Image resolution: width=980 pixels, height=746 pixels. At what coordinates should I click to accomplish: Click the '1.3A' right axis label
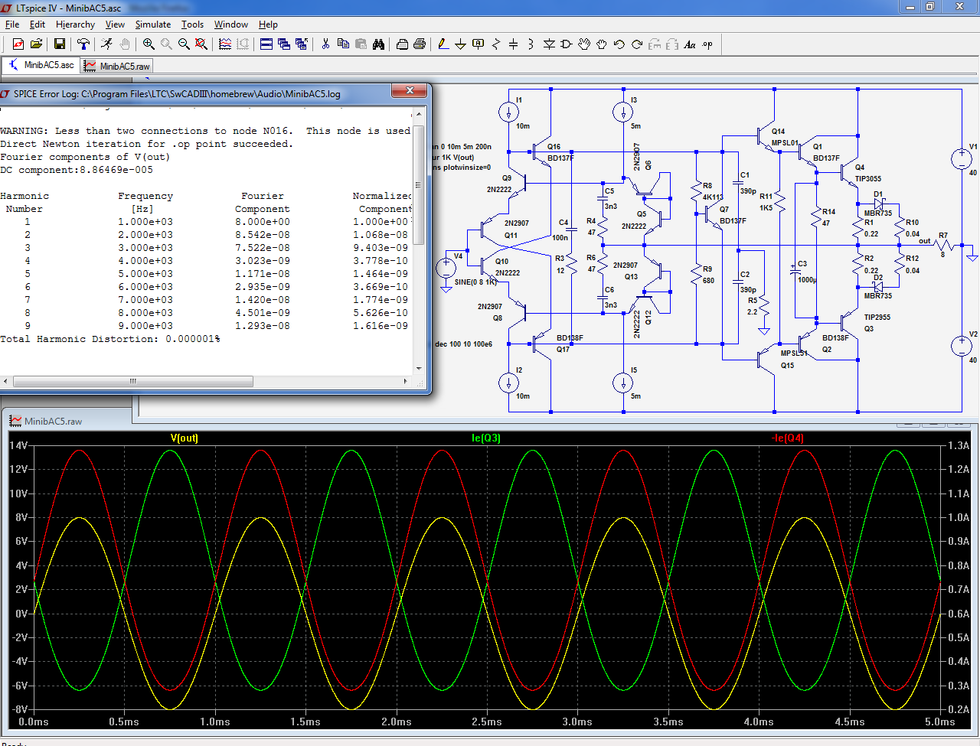(x=959, y=445)
